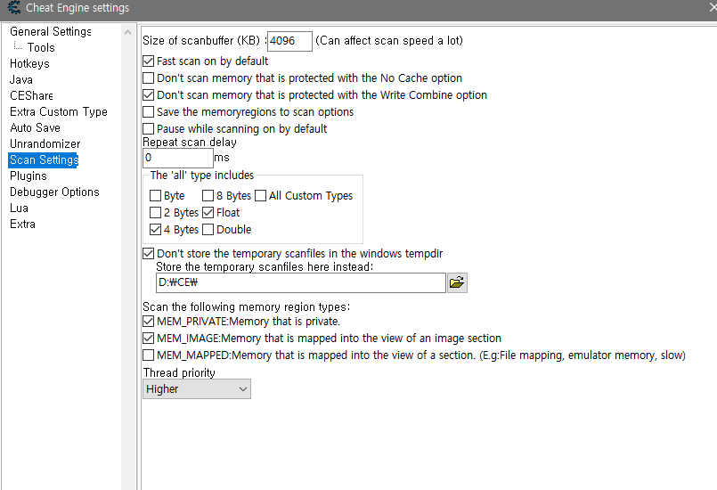The height and width of the screenshot is (490, 717).
Task: Uncheck MEM_IMAGE memory region type
Action: (x=148, y=339)
